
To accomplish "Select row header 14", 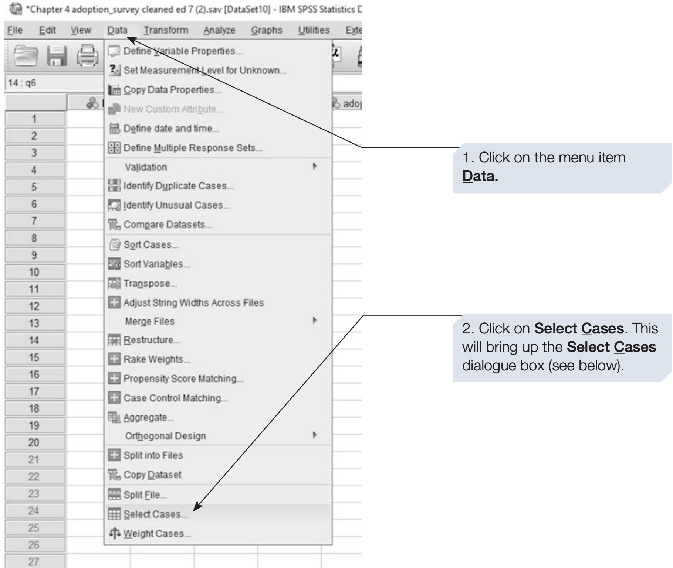I will click(34, 340).
